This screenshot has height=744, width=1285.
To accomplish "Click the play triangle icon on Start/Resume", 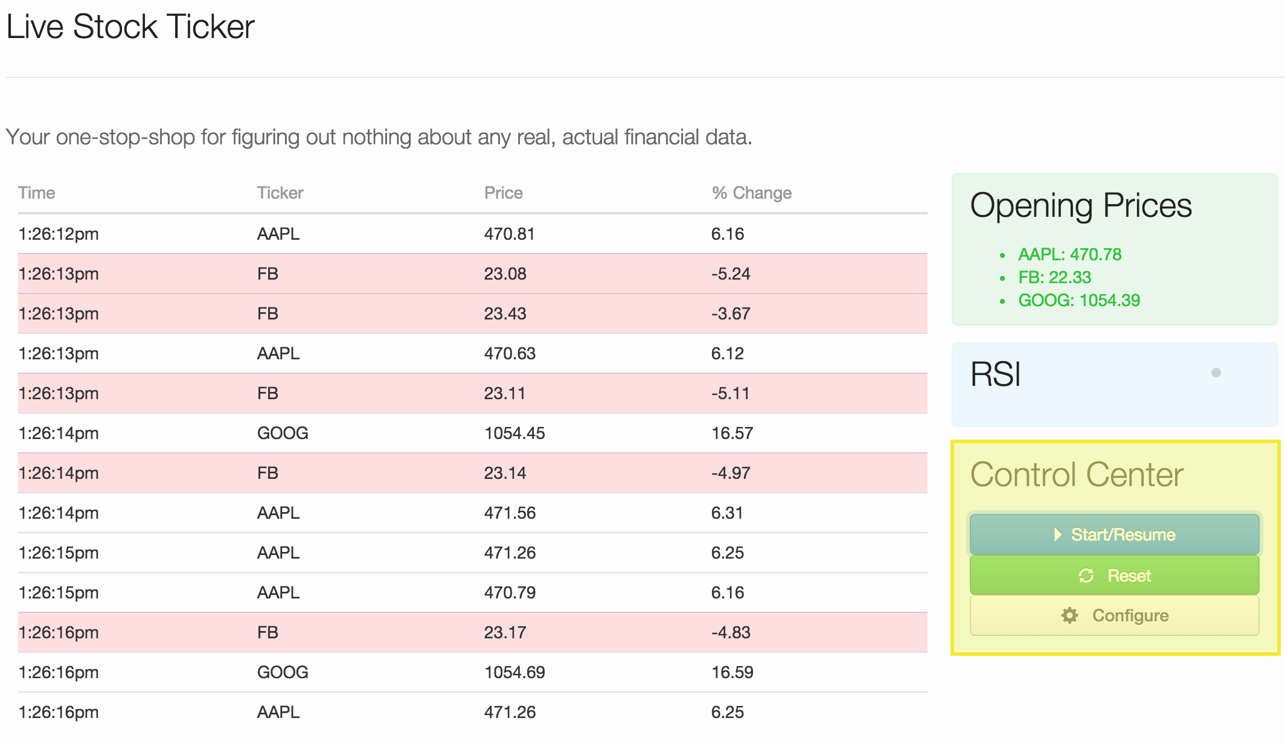I will tap(1057, 534).
